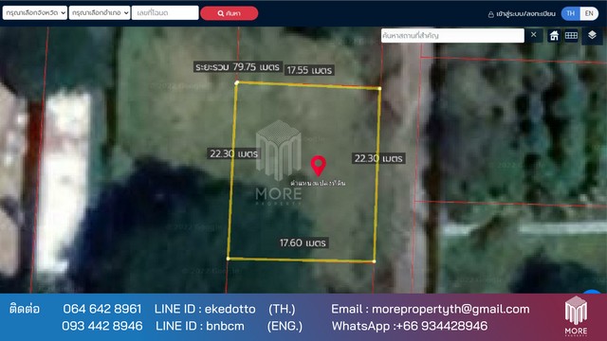Open the province selection dropdown

(x=35, y=12)
